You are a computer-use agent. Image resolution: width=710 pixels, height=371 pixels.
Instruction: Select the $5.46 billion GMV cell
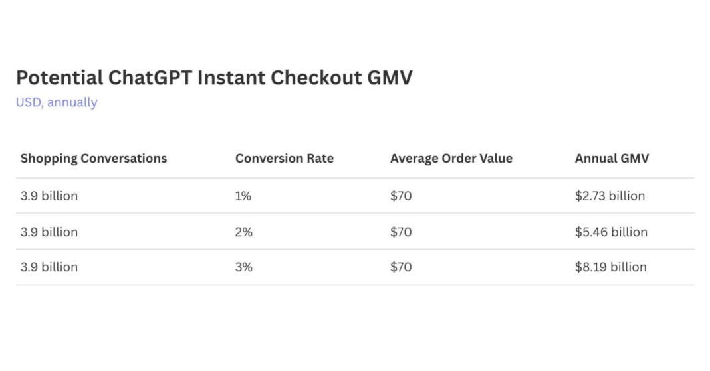[611, 232]
